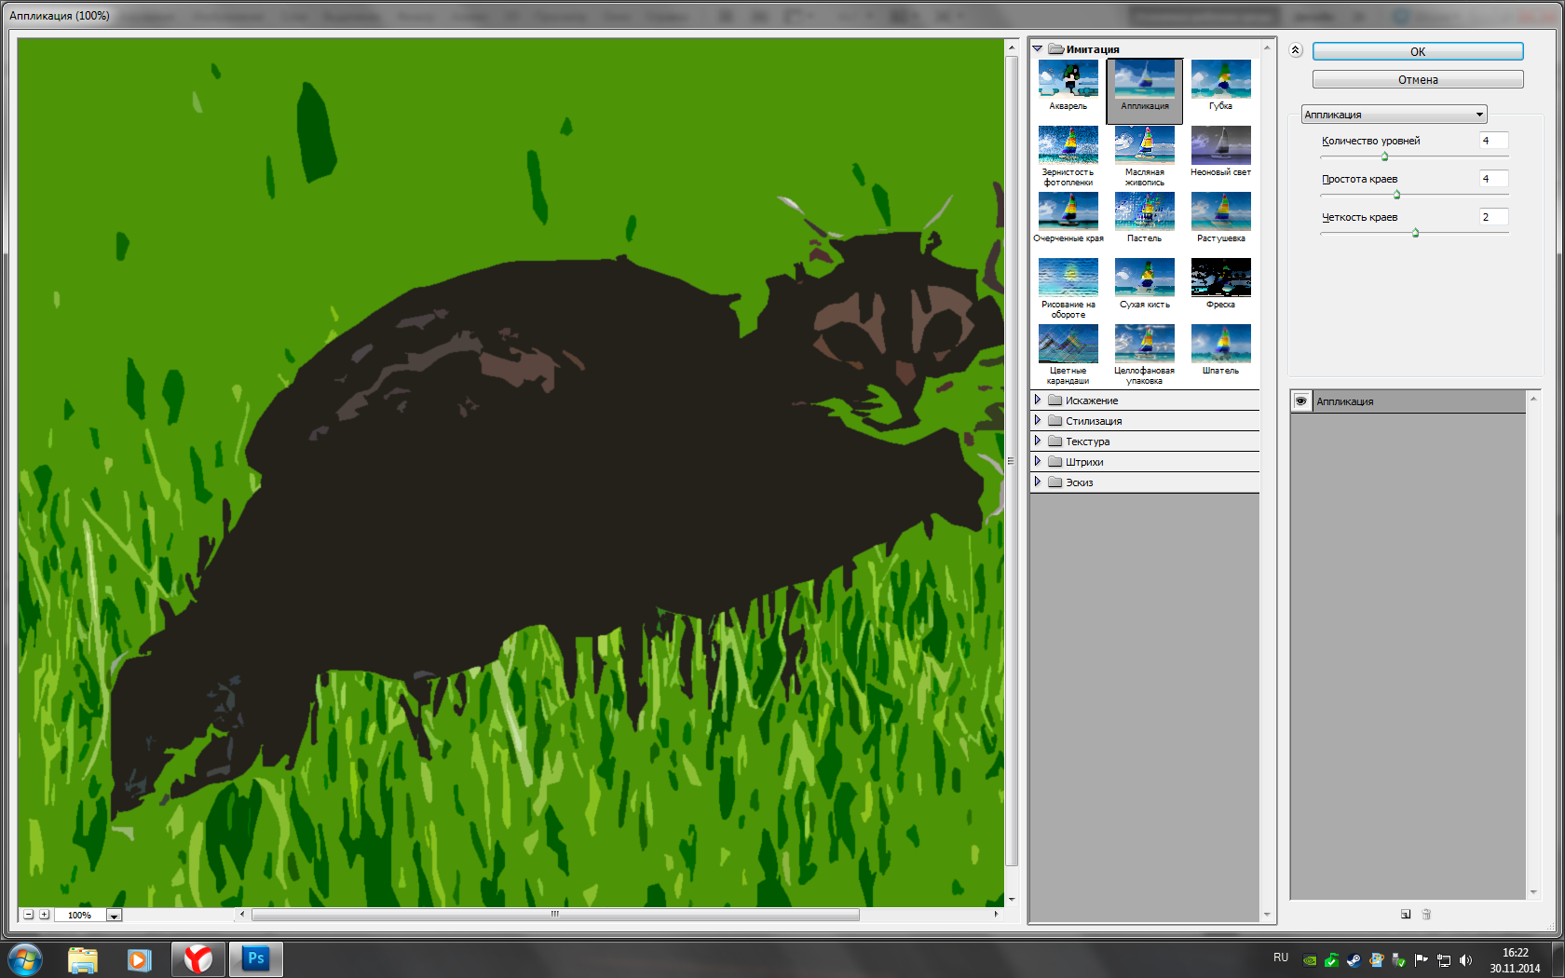Image resolution: width=1565 pixels, height=978 pixels.
Task: Expand the Штрихи filter folder
Action: pos(1037,461)
